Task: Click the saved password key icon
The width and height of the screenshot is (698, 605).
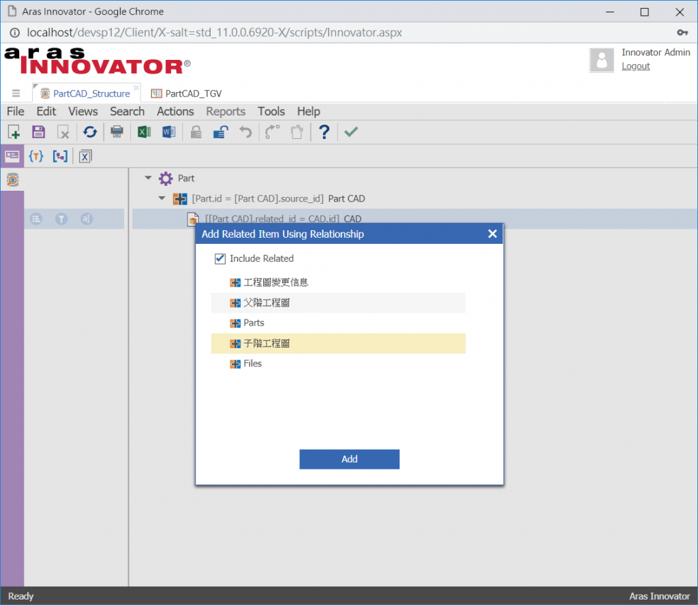Action: tap(682, 33)
